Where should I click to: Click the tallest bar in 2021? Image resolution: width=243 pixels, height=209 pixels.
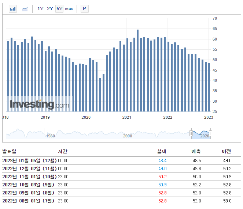pos(137,71)
